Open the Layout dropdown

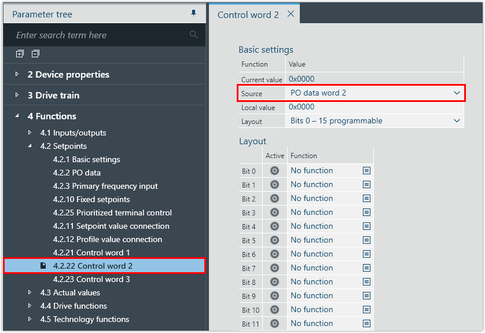tap(457, 121)
